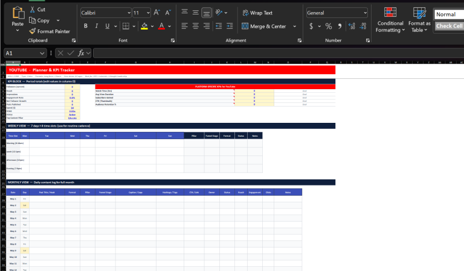Viewport: 464px width, 271px height.
Task: Select the May 1 date cell
Action: [x=13, y=199]
